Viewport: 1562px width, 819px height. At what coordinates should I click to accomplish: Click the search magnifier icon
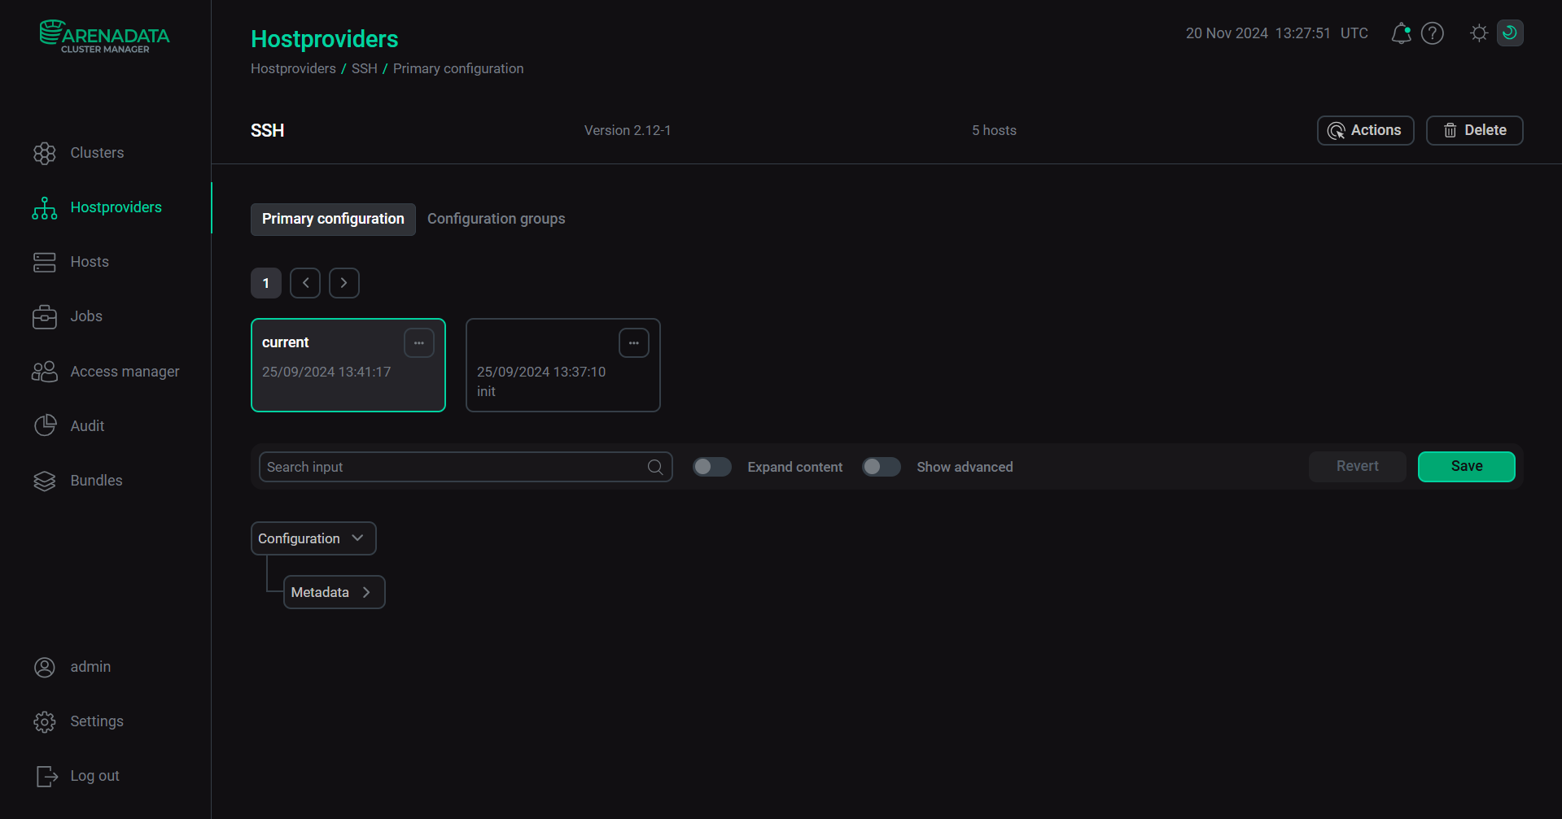[655, 467]
